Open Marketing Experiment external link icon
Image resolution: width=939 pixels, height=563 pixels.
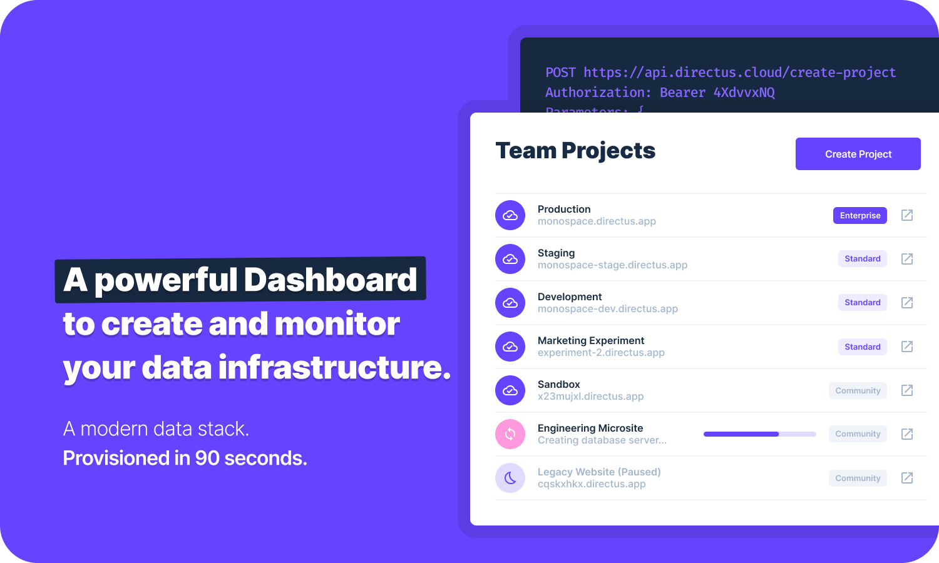click(907, 347)
